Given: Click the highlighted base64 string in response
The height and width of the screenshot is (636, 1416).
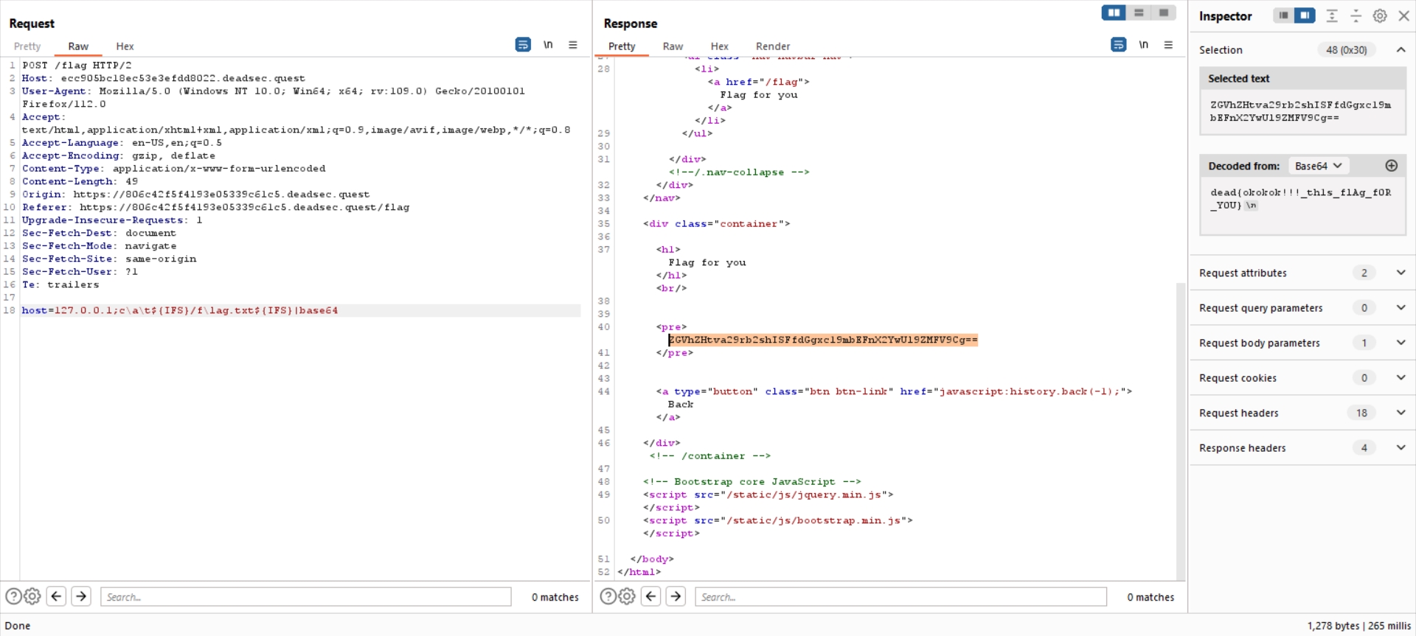Looking at the screenshot, I should tap(823, 340).
